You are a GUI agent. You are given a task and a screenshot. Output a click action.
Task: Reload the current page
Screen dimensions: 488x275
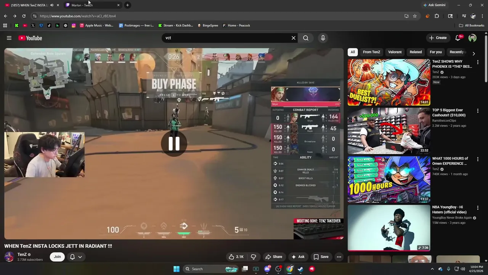(x=24, y=16)
